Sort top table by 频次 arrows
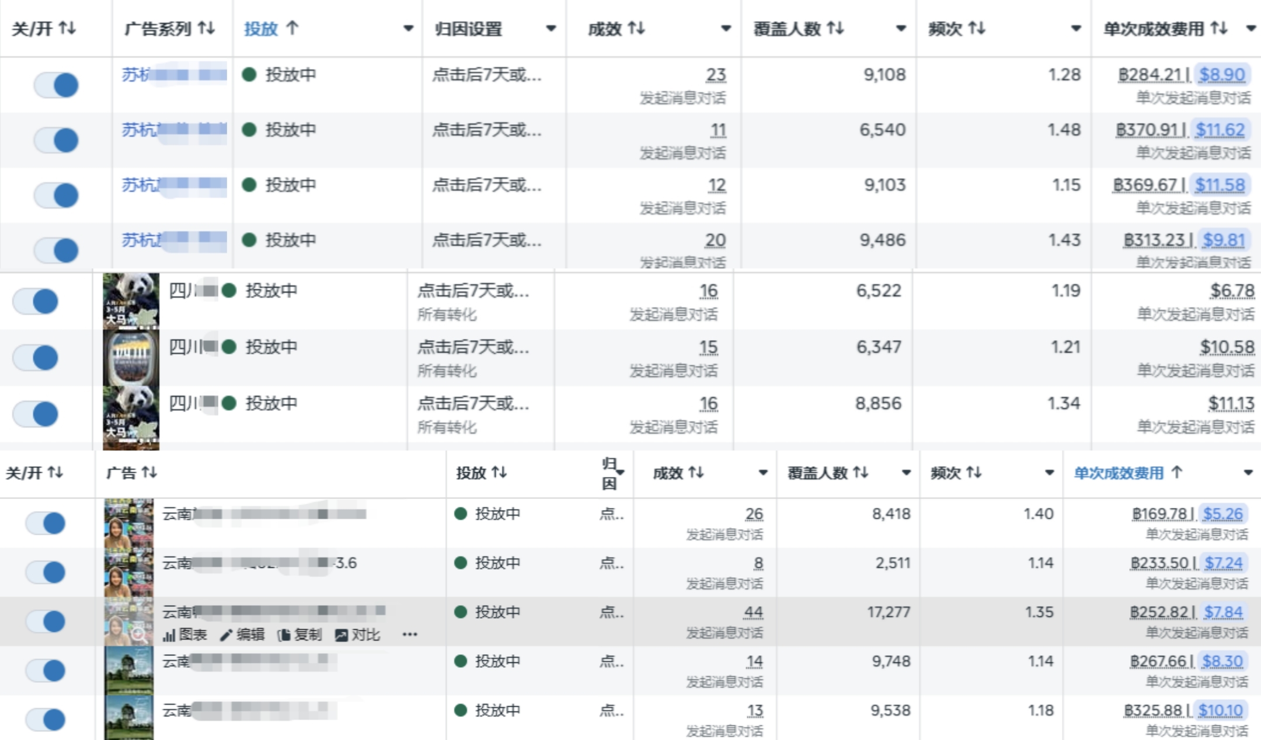Image resolution: width=1261 pixels, height=740 pixels. (x=977, y=27)
